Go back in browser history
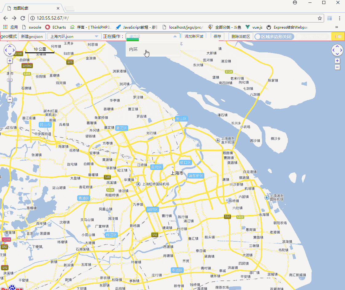345x290 pixels. pyautogui.click(x=6, y=18)
